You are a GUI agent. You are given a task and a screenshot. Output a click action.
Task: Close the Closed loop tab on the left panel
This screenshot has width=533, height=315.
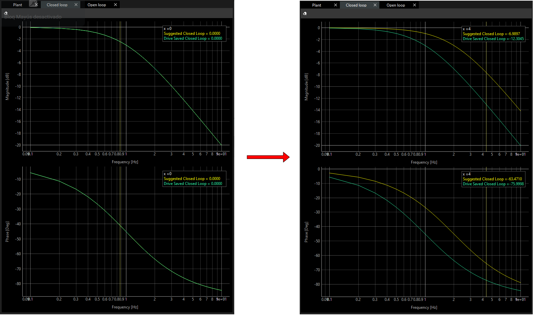coord(76,5)
